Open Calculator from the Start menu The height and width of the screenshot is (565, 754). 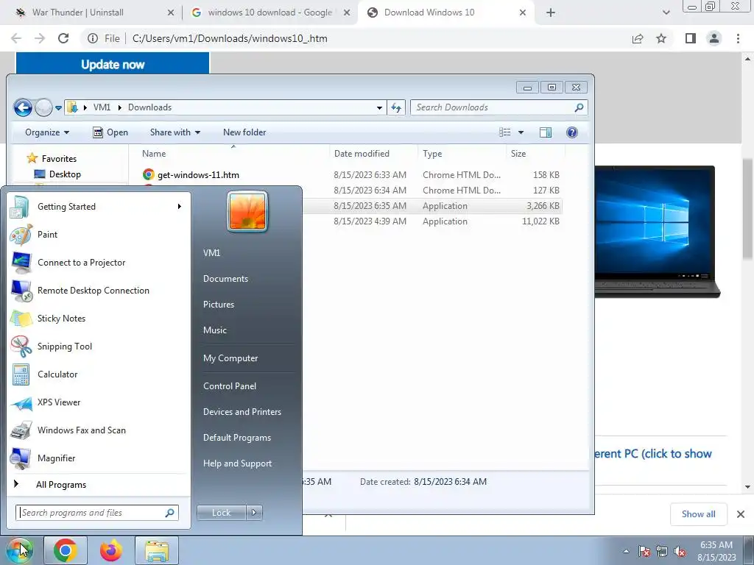click(x=57, y=374)
